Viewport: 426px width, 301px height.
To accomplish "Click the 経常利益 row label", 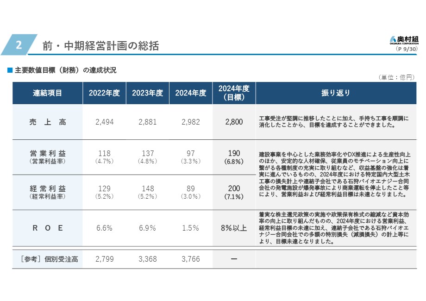I will click(47, 189).
